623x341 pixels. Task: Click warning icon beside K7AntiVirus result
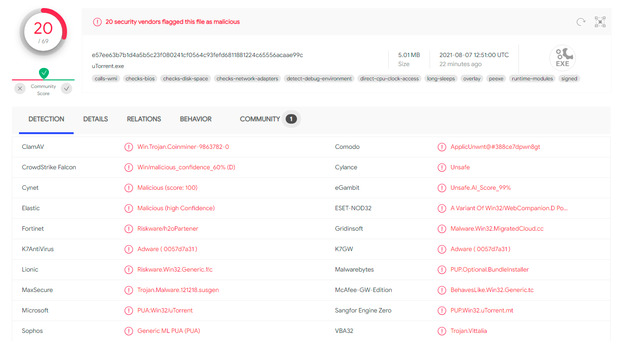(128, 249)
